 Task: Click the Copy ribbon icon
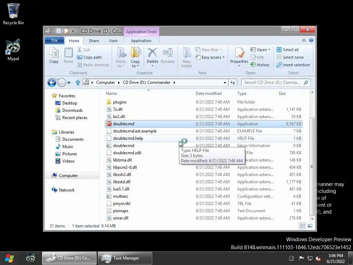point(54,55)
